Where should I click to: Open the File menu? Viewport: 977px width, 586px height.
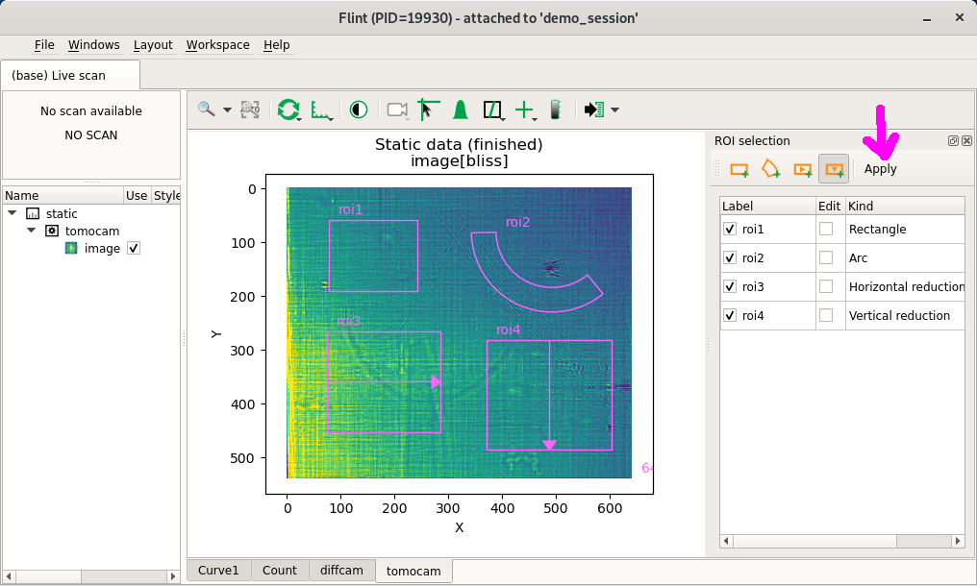(44, 45)
